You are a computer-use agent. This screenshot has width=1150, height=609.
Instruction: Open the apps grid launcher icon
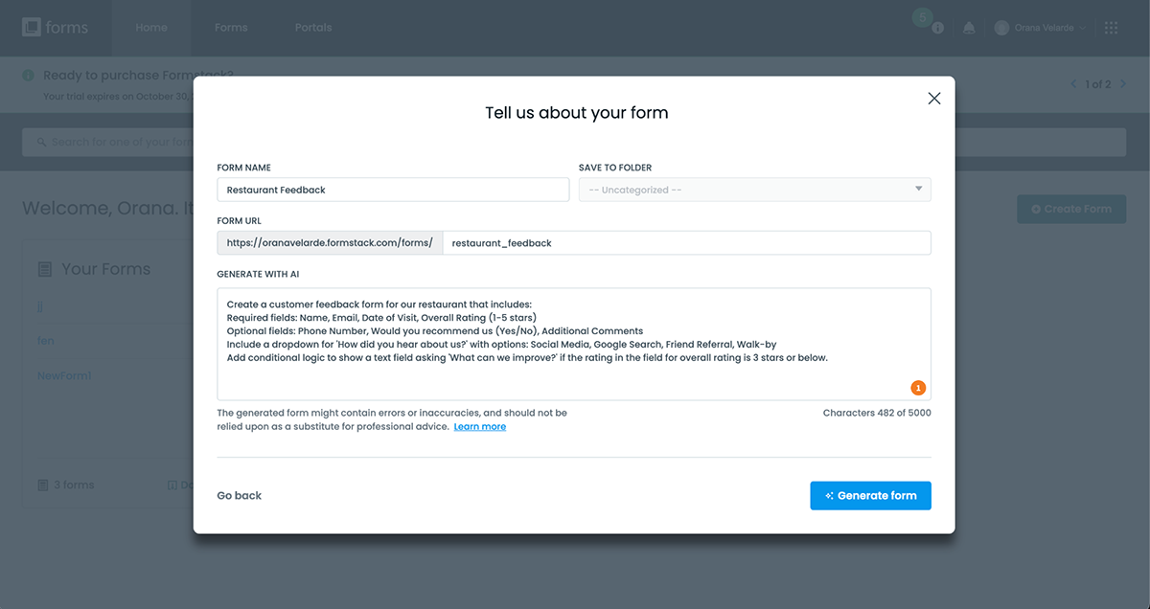[x=1112, y=28]
